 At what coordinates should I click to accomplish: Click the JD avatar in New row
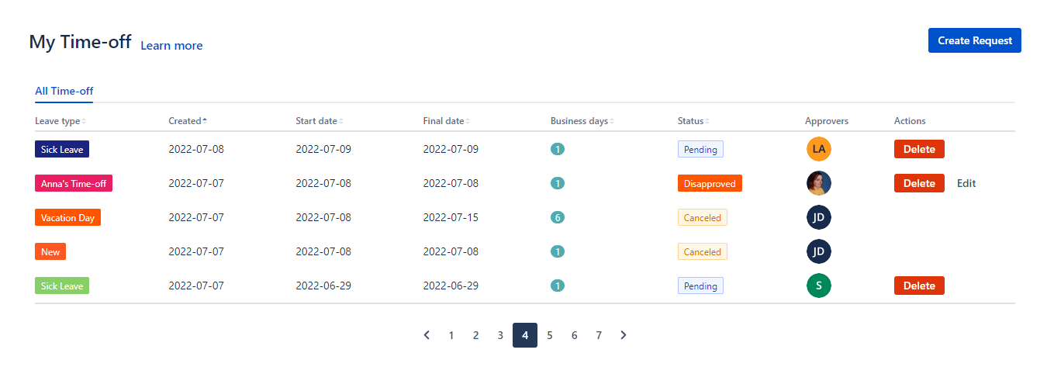coord(818,251)
